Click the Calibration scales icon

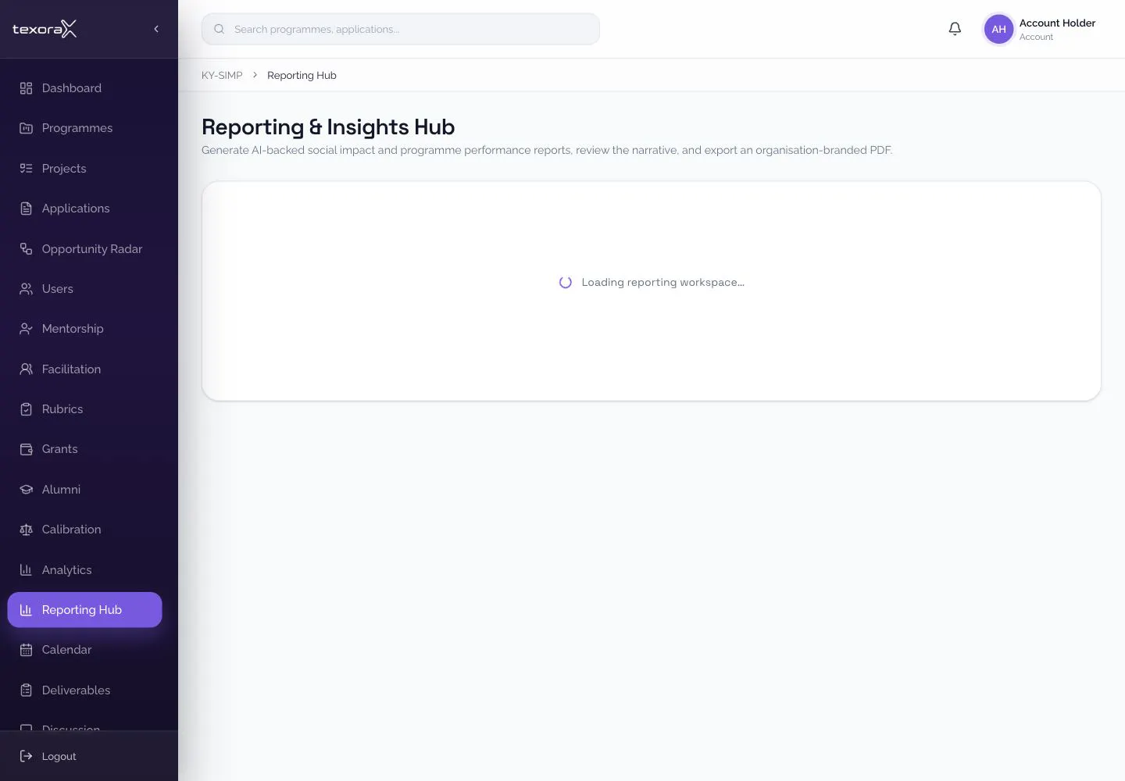pyautogui.click(x=26, y=530)
